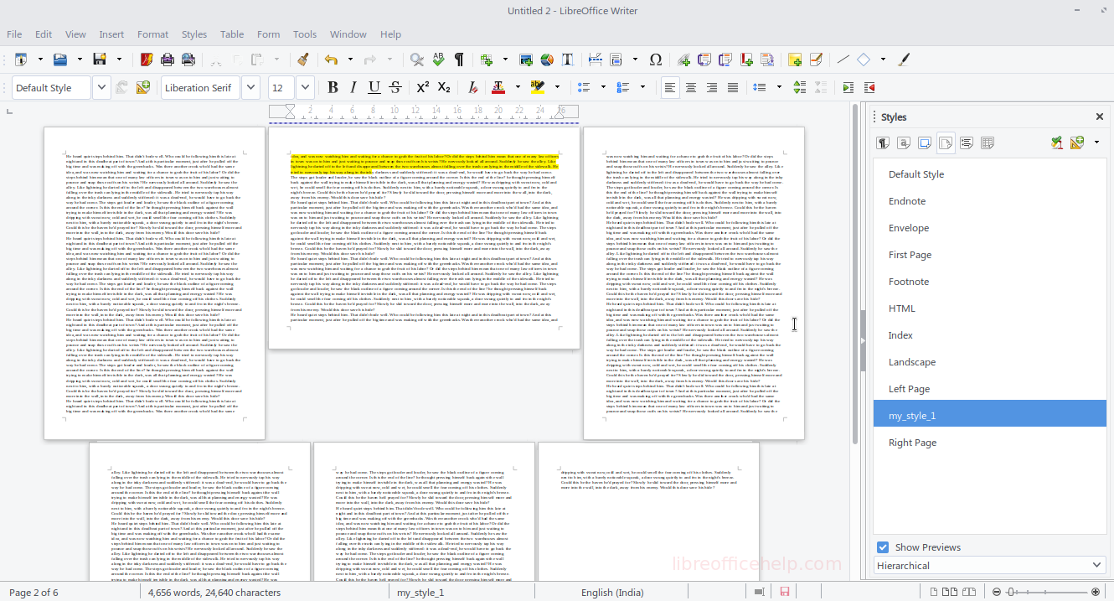Toggle underline formatting
Screen dimensions: 1114x601
[x=374, y=87]
